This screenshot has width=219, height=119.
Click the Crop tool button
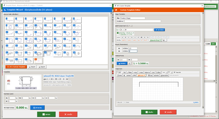[x=151, y=75]
